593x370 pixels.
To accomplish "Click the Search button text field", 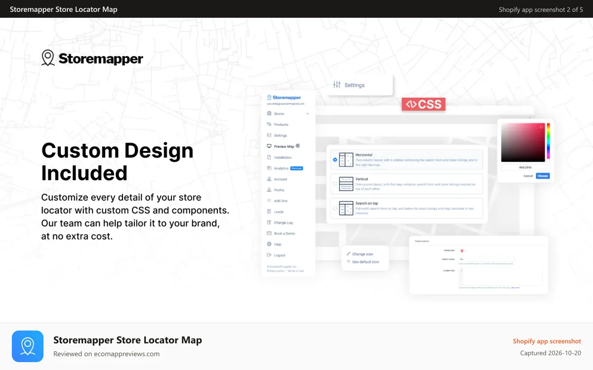I will pyautogui.click(x=486, y=259).
